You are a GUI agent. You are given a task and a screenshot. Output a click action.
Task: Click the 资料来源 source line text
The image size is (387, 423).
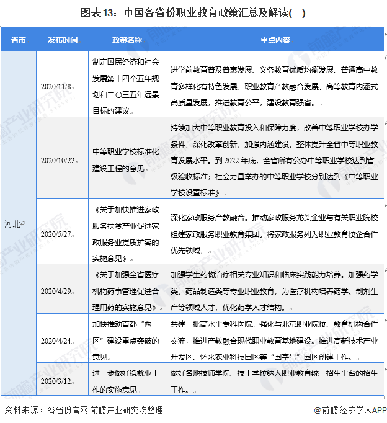(84, 411)
